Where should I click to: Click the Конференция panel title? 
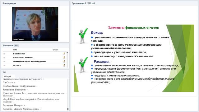(x=9, y=3)
